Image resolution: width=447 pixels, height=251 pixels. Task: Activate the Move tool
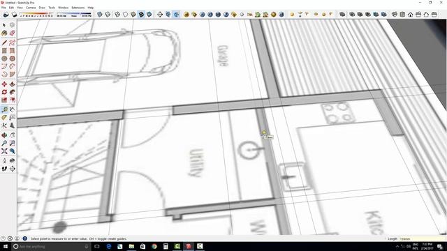coord(4,84)
